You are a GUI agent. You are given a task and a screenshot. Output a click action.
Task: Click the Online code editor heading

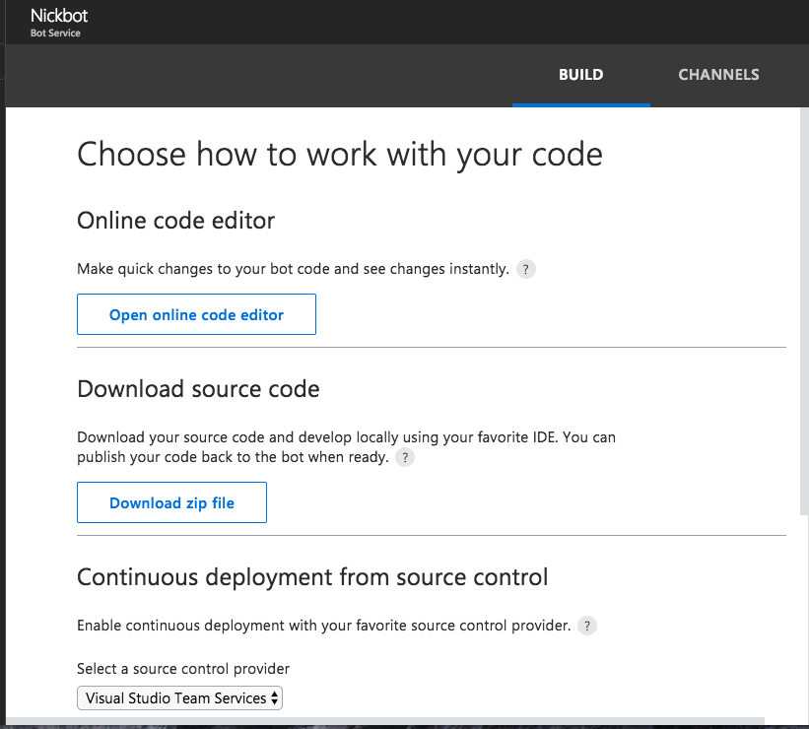tap(176, 221)
